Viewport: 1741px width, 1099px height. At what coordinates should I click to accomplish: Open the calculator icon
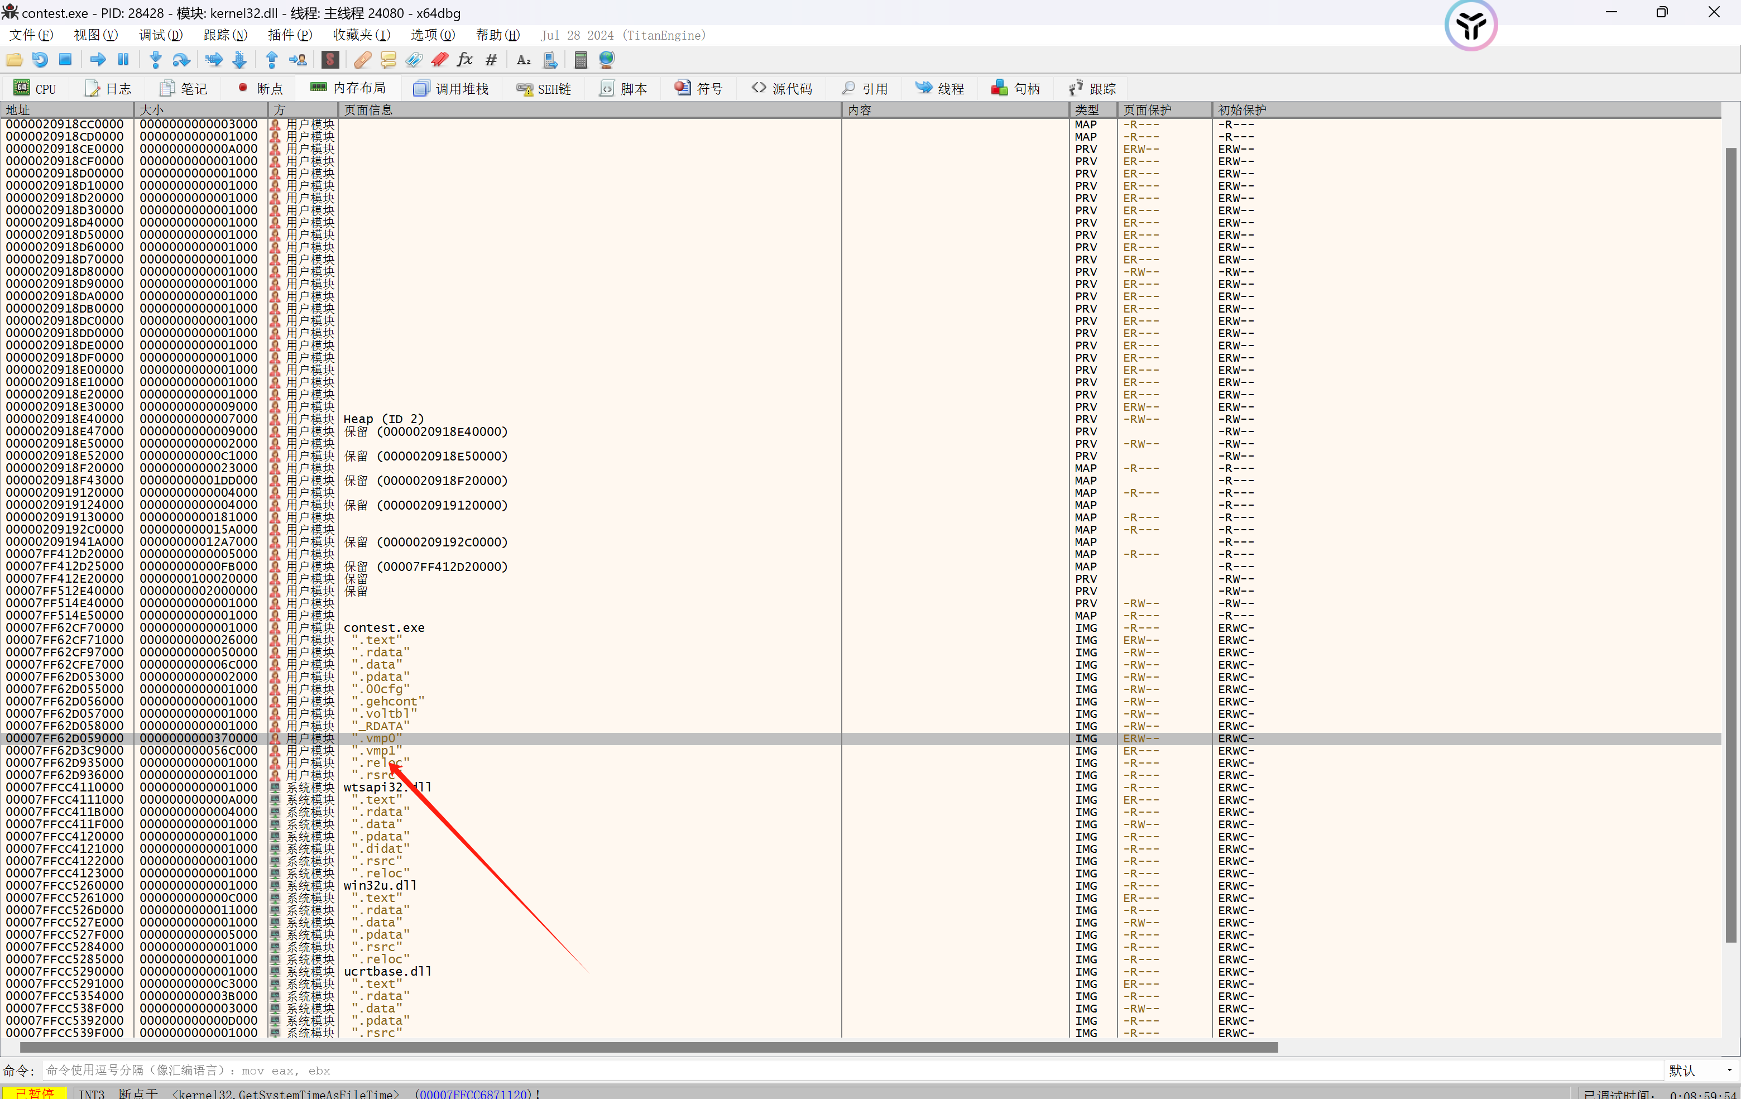[x=581, y=60]
